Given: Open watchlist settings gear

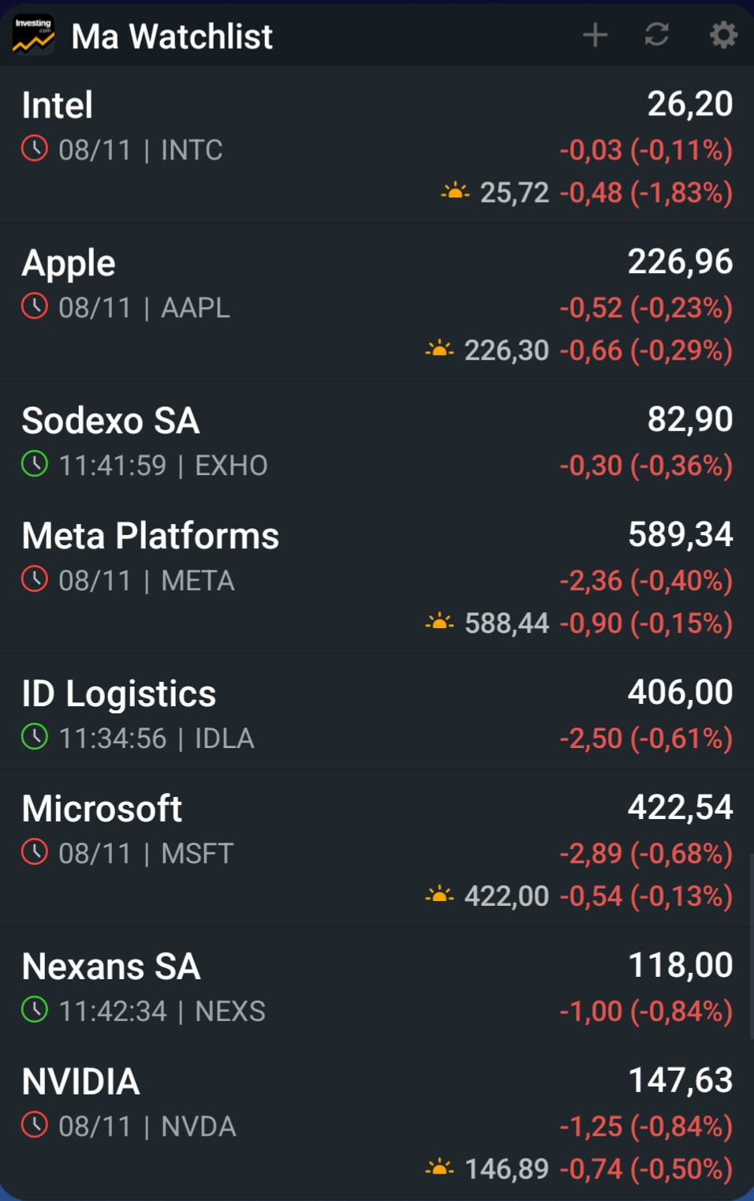Looking at the screenshot, I should point(722,36).
